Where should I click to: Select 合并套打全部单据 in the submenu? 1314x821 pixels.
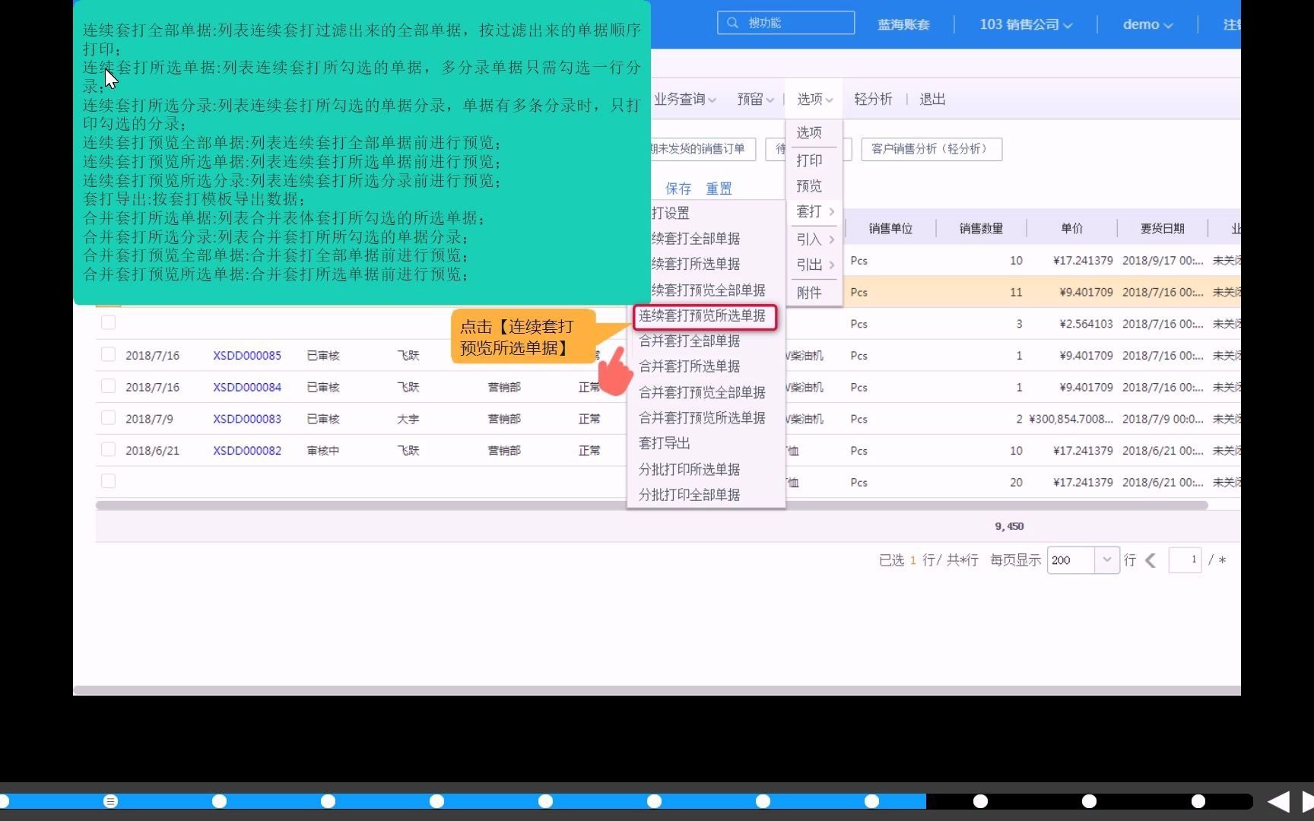690,341
